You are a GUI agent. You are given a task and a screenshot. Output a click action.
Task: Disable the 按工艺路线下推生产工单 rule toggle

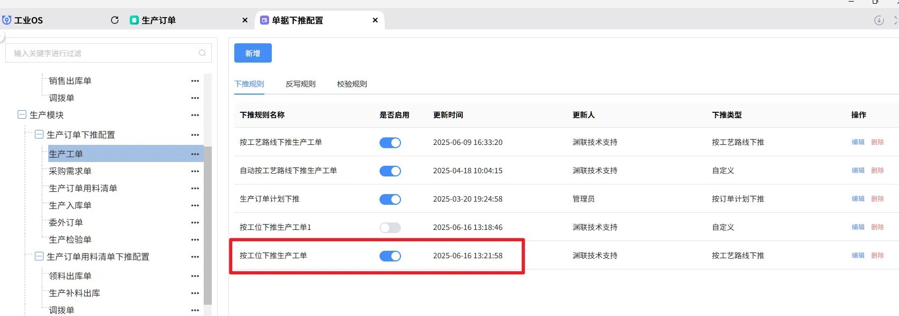coord(390,143)
